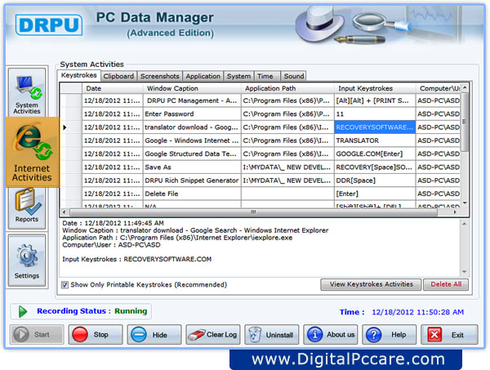
Task: Toggle Show Only Printable Keystrokes checkbox
Action: 65,285
